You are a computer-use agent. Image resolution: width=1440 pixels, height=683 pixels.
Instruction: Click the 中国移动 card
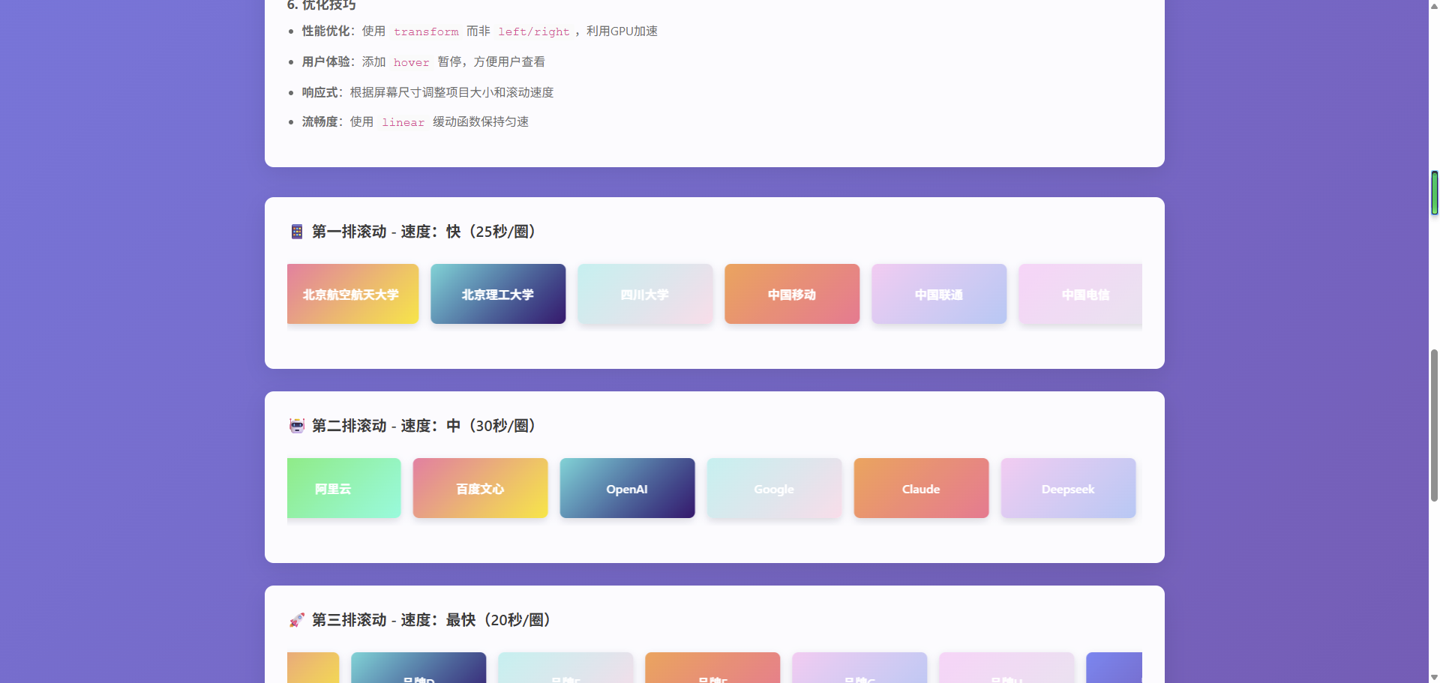tap(791, 294)
